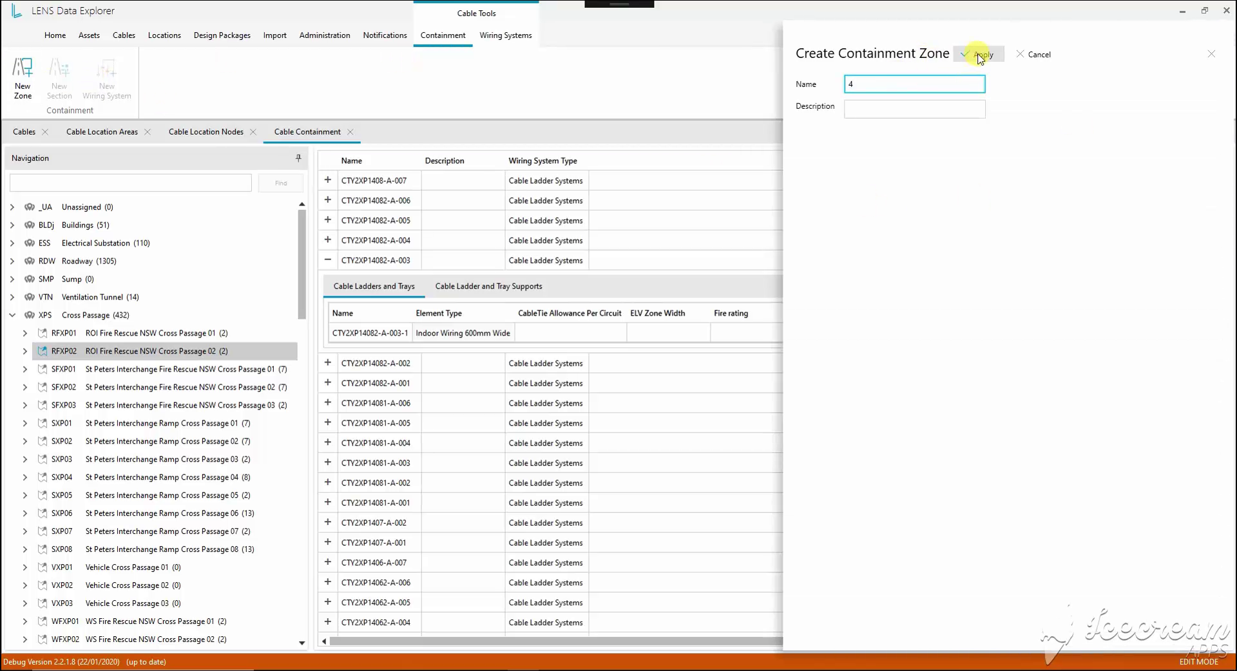The width and height of the screenshot is (1237, 671).
Task: Expand the Roadway tree node
Action: [12, 261]
